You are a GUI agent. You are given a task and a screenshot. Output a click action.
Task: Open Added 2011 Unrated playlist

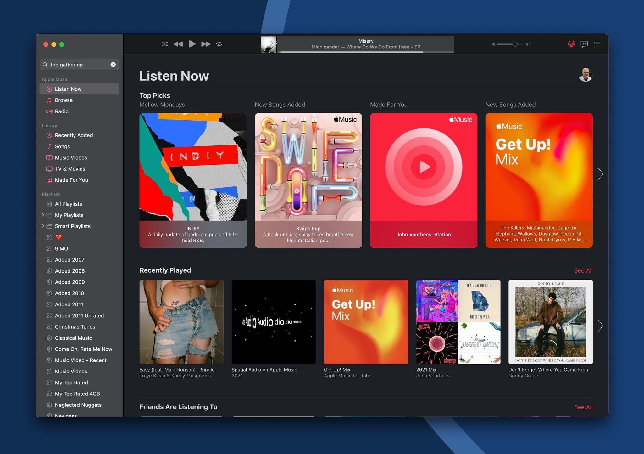coord(79,315)
